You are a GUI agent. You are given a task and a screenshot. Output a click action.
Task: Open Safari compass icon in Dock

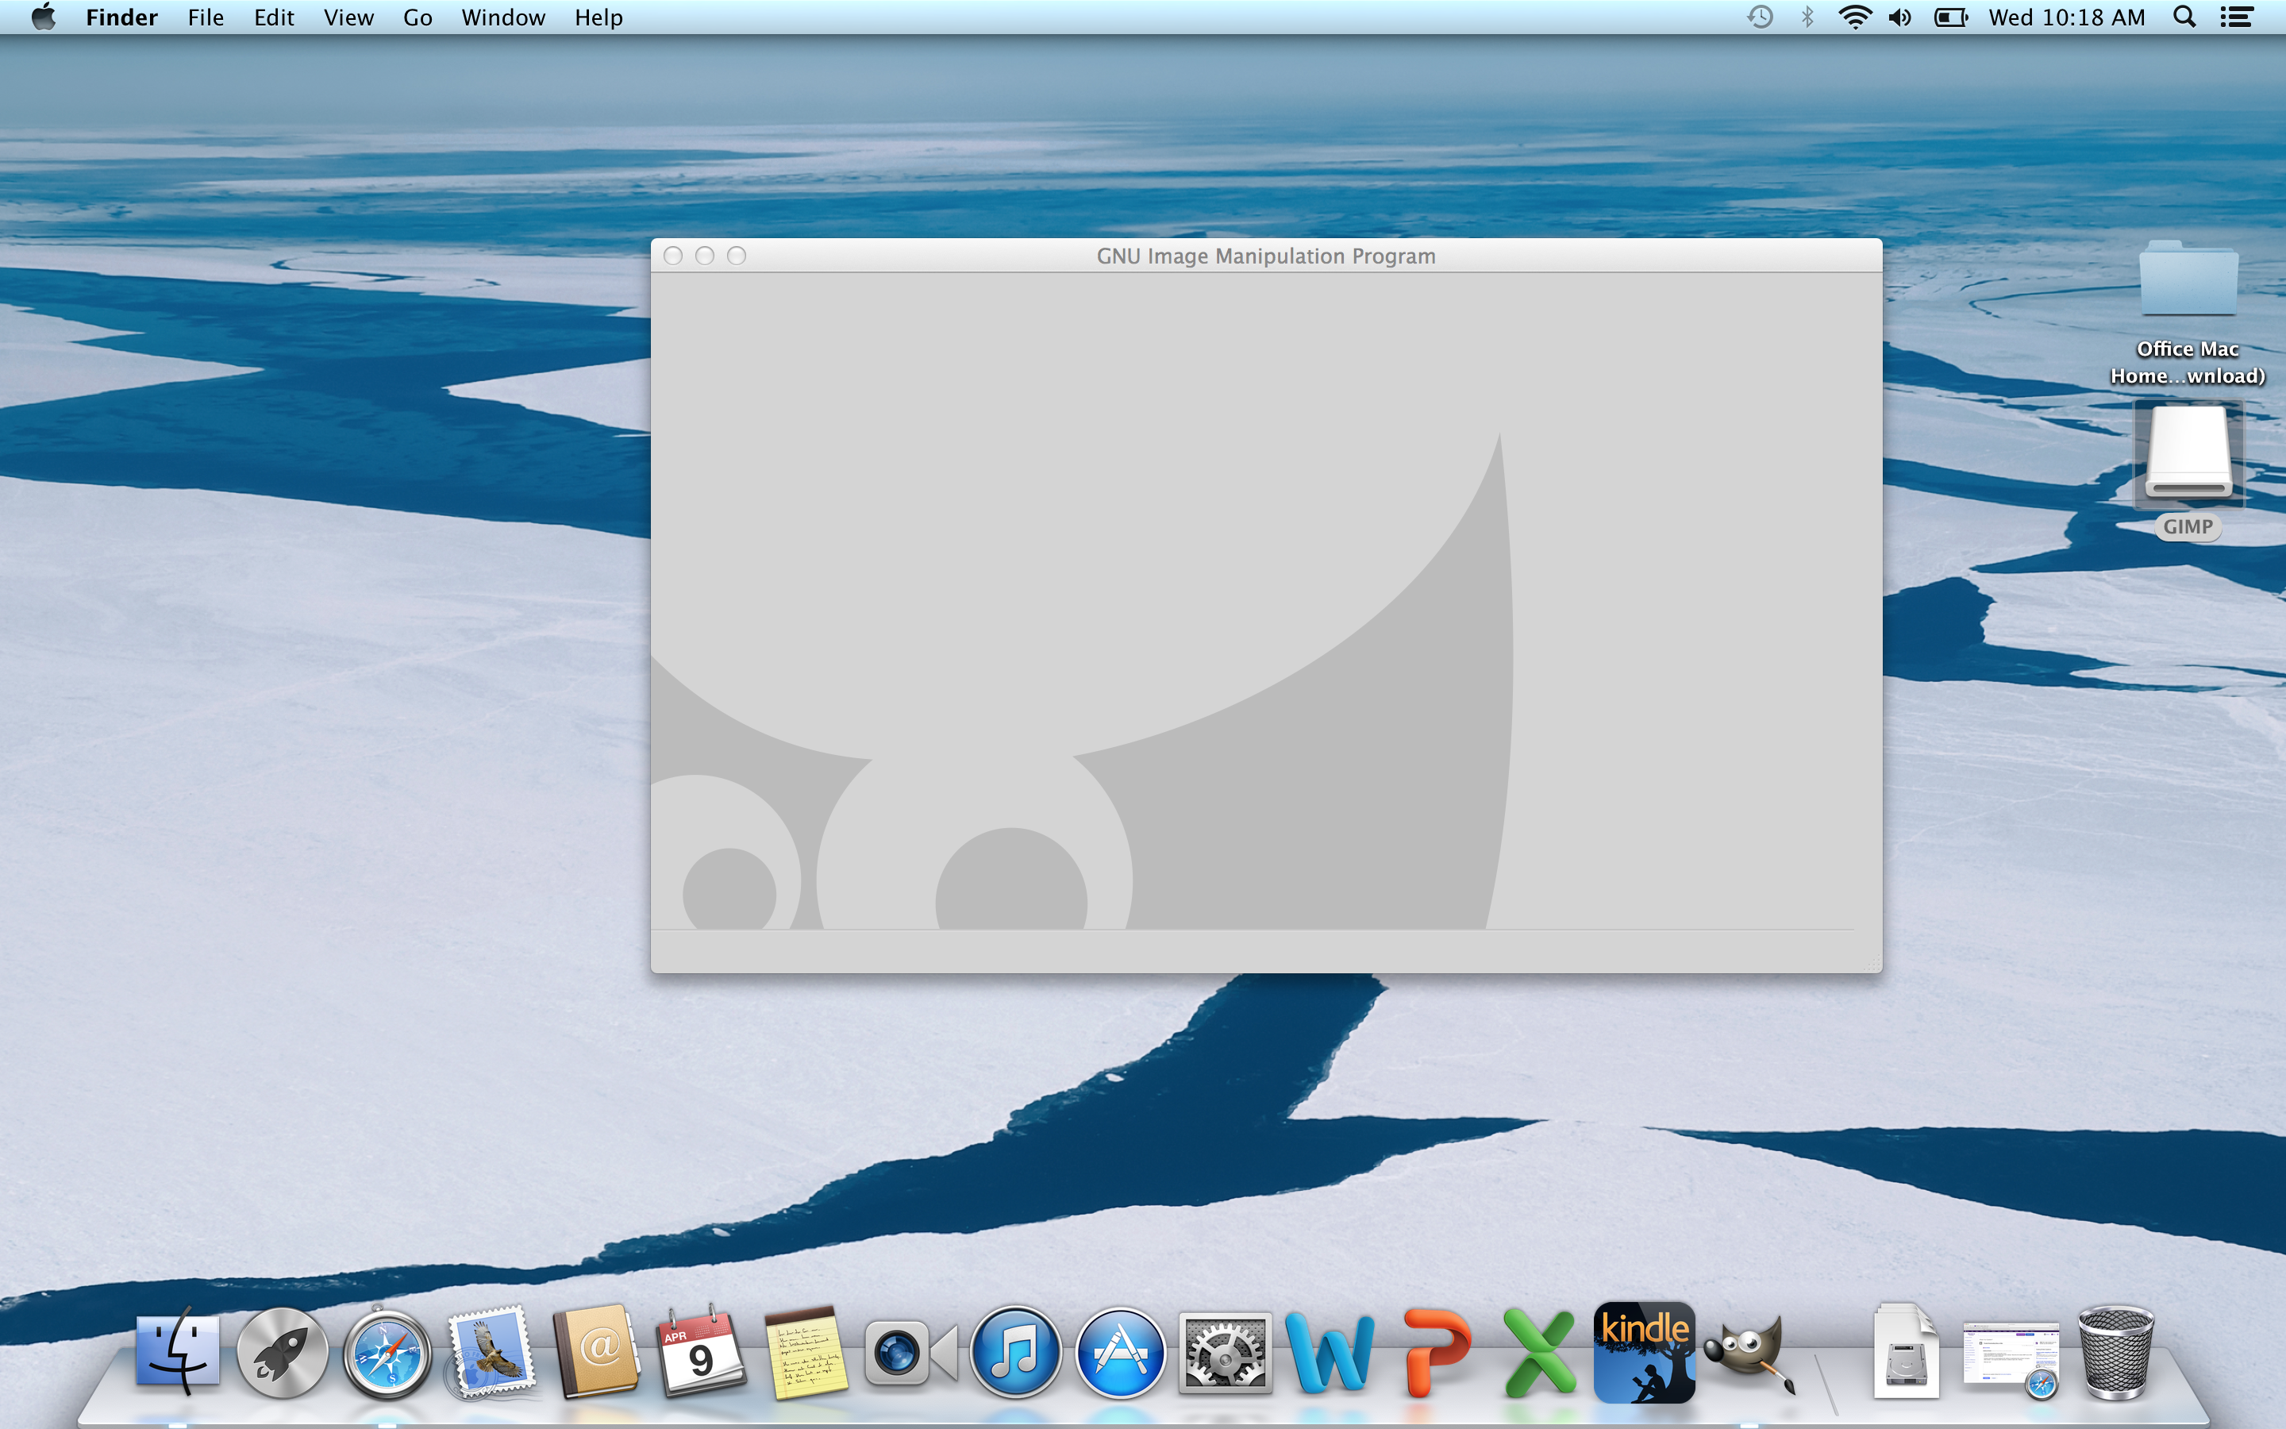pyautogui.click(x=387, y=1353)
